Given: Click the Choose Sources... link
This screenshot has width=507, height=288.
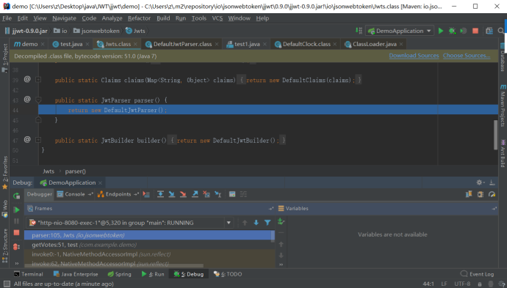Looking at the screenshot, I should point(467,56).
